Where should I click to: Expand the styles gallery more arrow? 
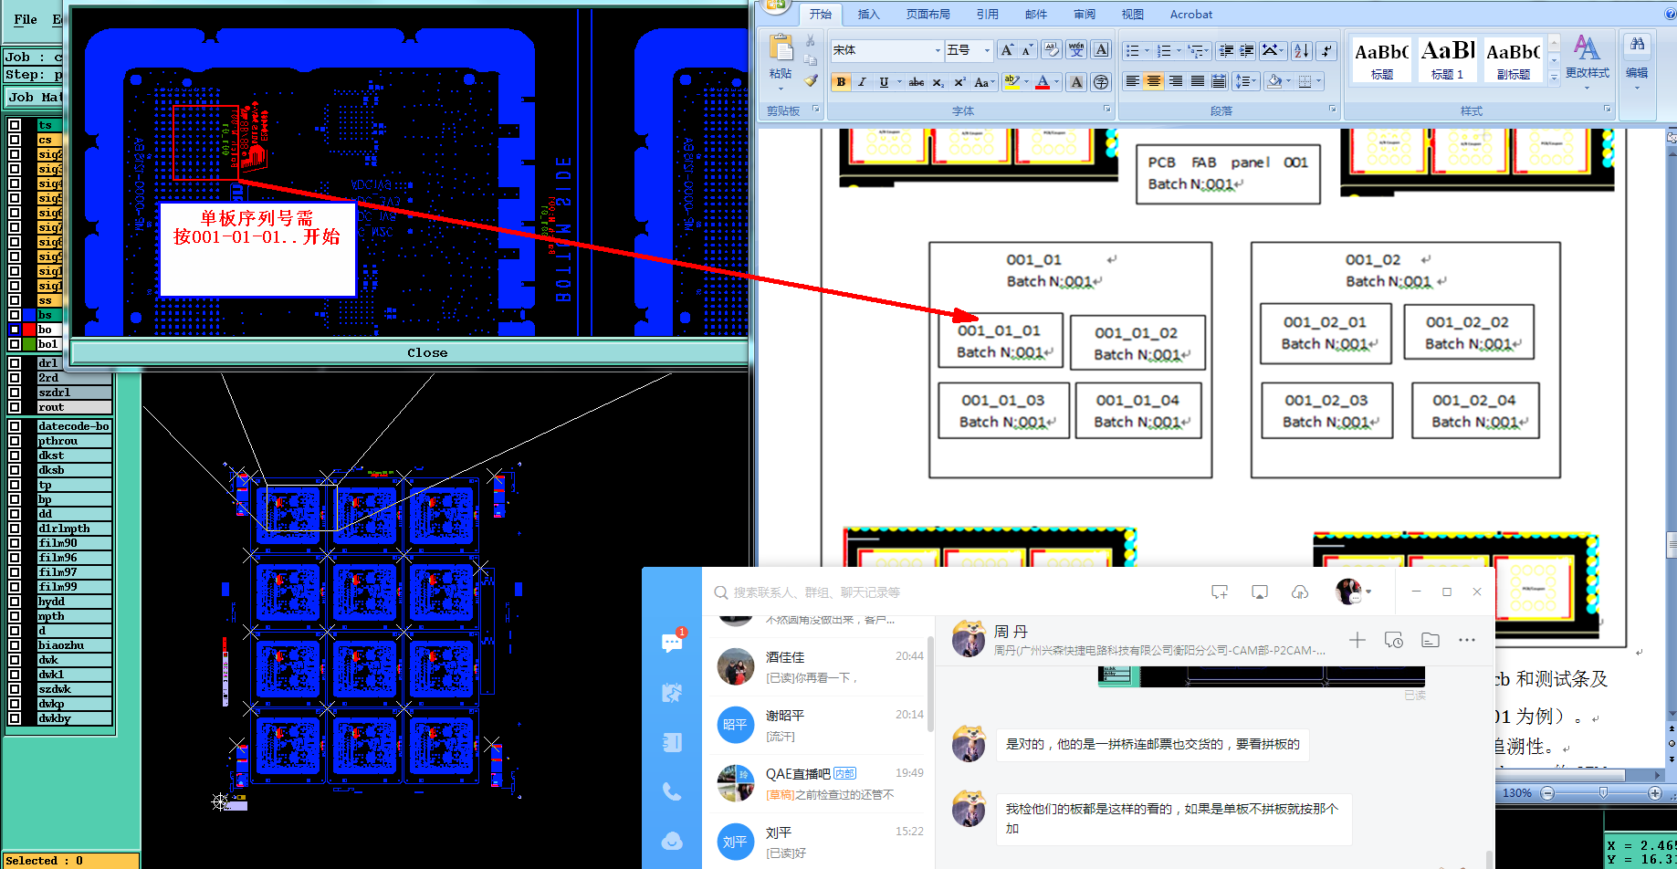point(1554,79)
